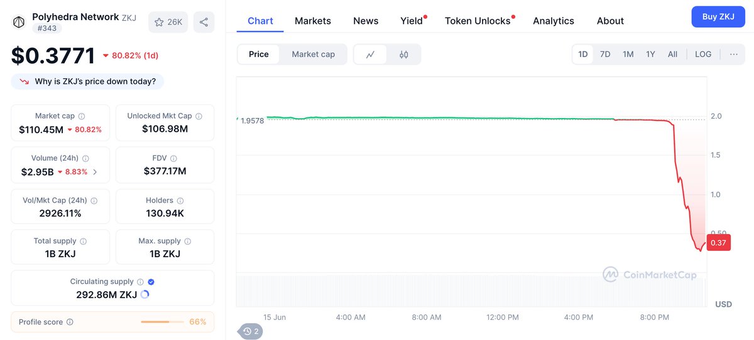Click the Buy ZKJ button
754x340 pixels.
pyautogui.click(x=718, y=17)
